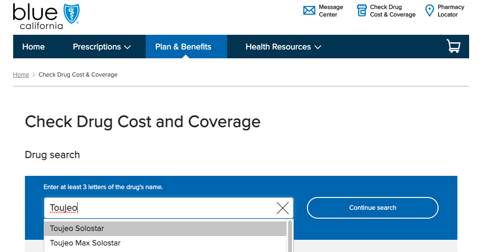
Task: Click the blue california logo wordmark
Action: [38, 17]
